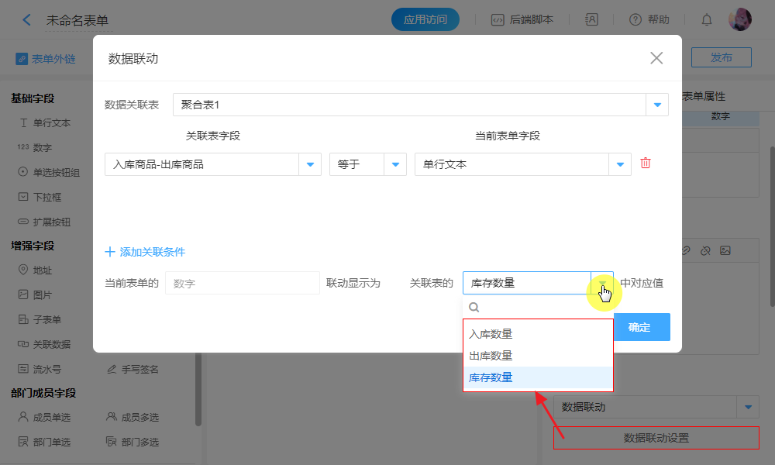Open 帮助 help icon

635,20
